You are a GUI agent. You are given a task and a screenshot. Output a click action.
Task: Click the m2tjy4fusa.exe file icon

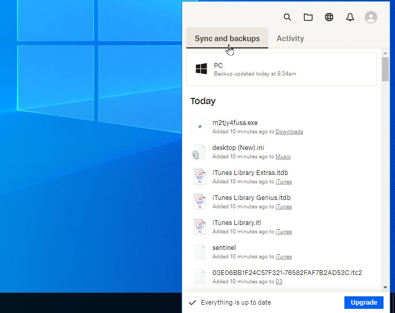pos(200,127)
